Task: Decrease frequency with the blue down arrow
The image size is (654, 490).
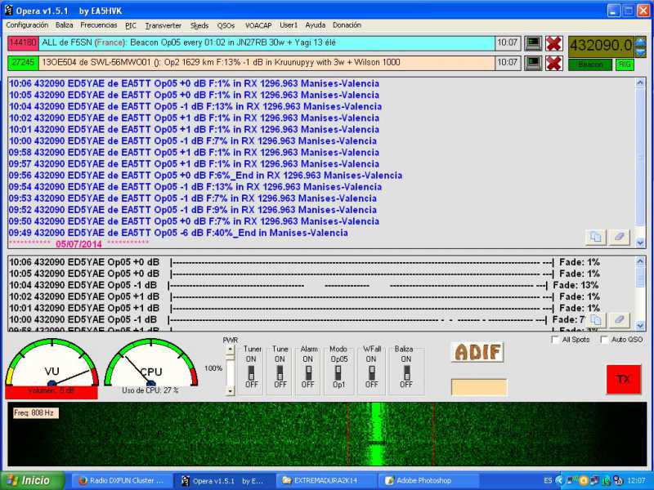Action: coord(640,51)
